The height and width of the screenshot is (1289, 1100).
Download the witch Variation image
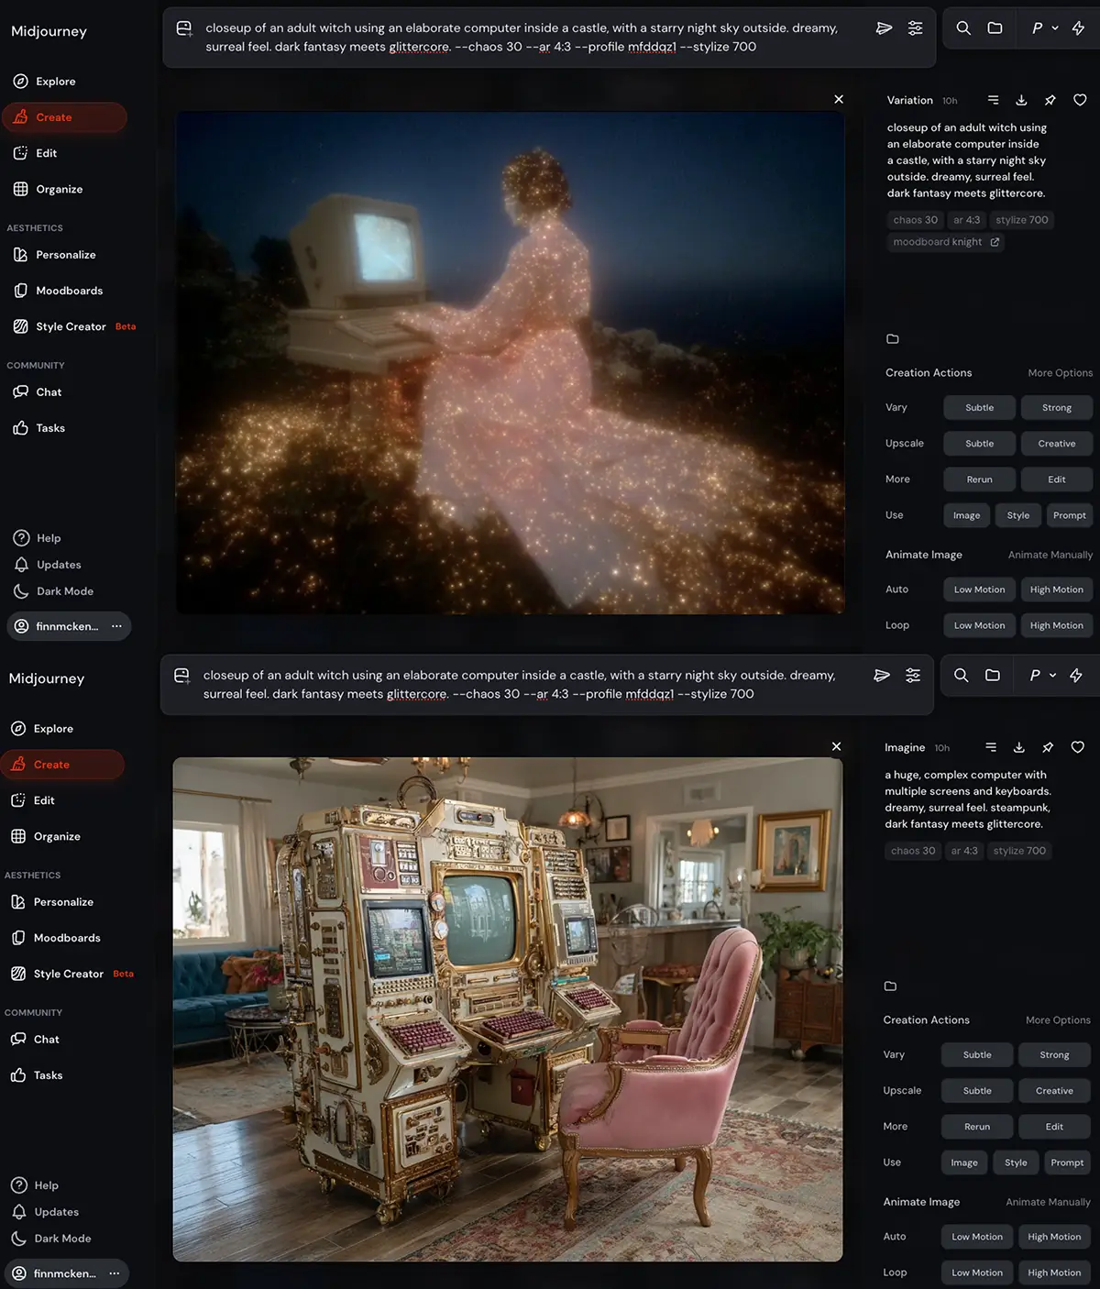click(1021, 100)
